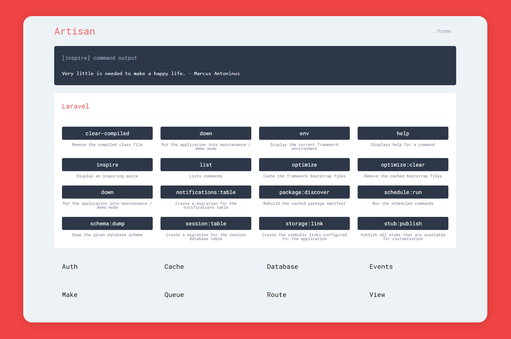Collapse the Laravel group heading
This screenshot has height=339, width=511.
tap(75, 106)
